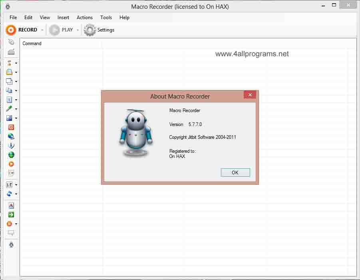Click 'Copyright Jitbit Software 2004-2011' text

click(x=203, y=137)
